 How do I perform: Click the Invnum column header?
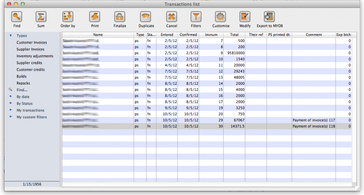click(x=211, y=35)
